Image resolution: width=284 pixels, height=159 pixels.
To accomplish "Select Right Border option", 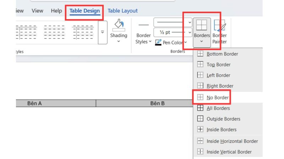I will (x=228, y=86).
